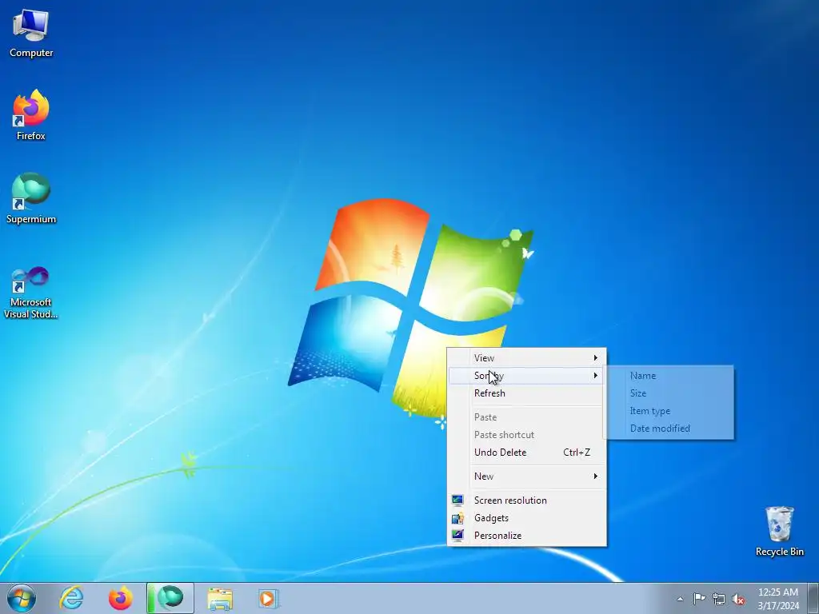Viewport: 819px width, 614px height.
Task: Open Windows Explorer from the taskbar
Action: coord(220,598)
